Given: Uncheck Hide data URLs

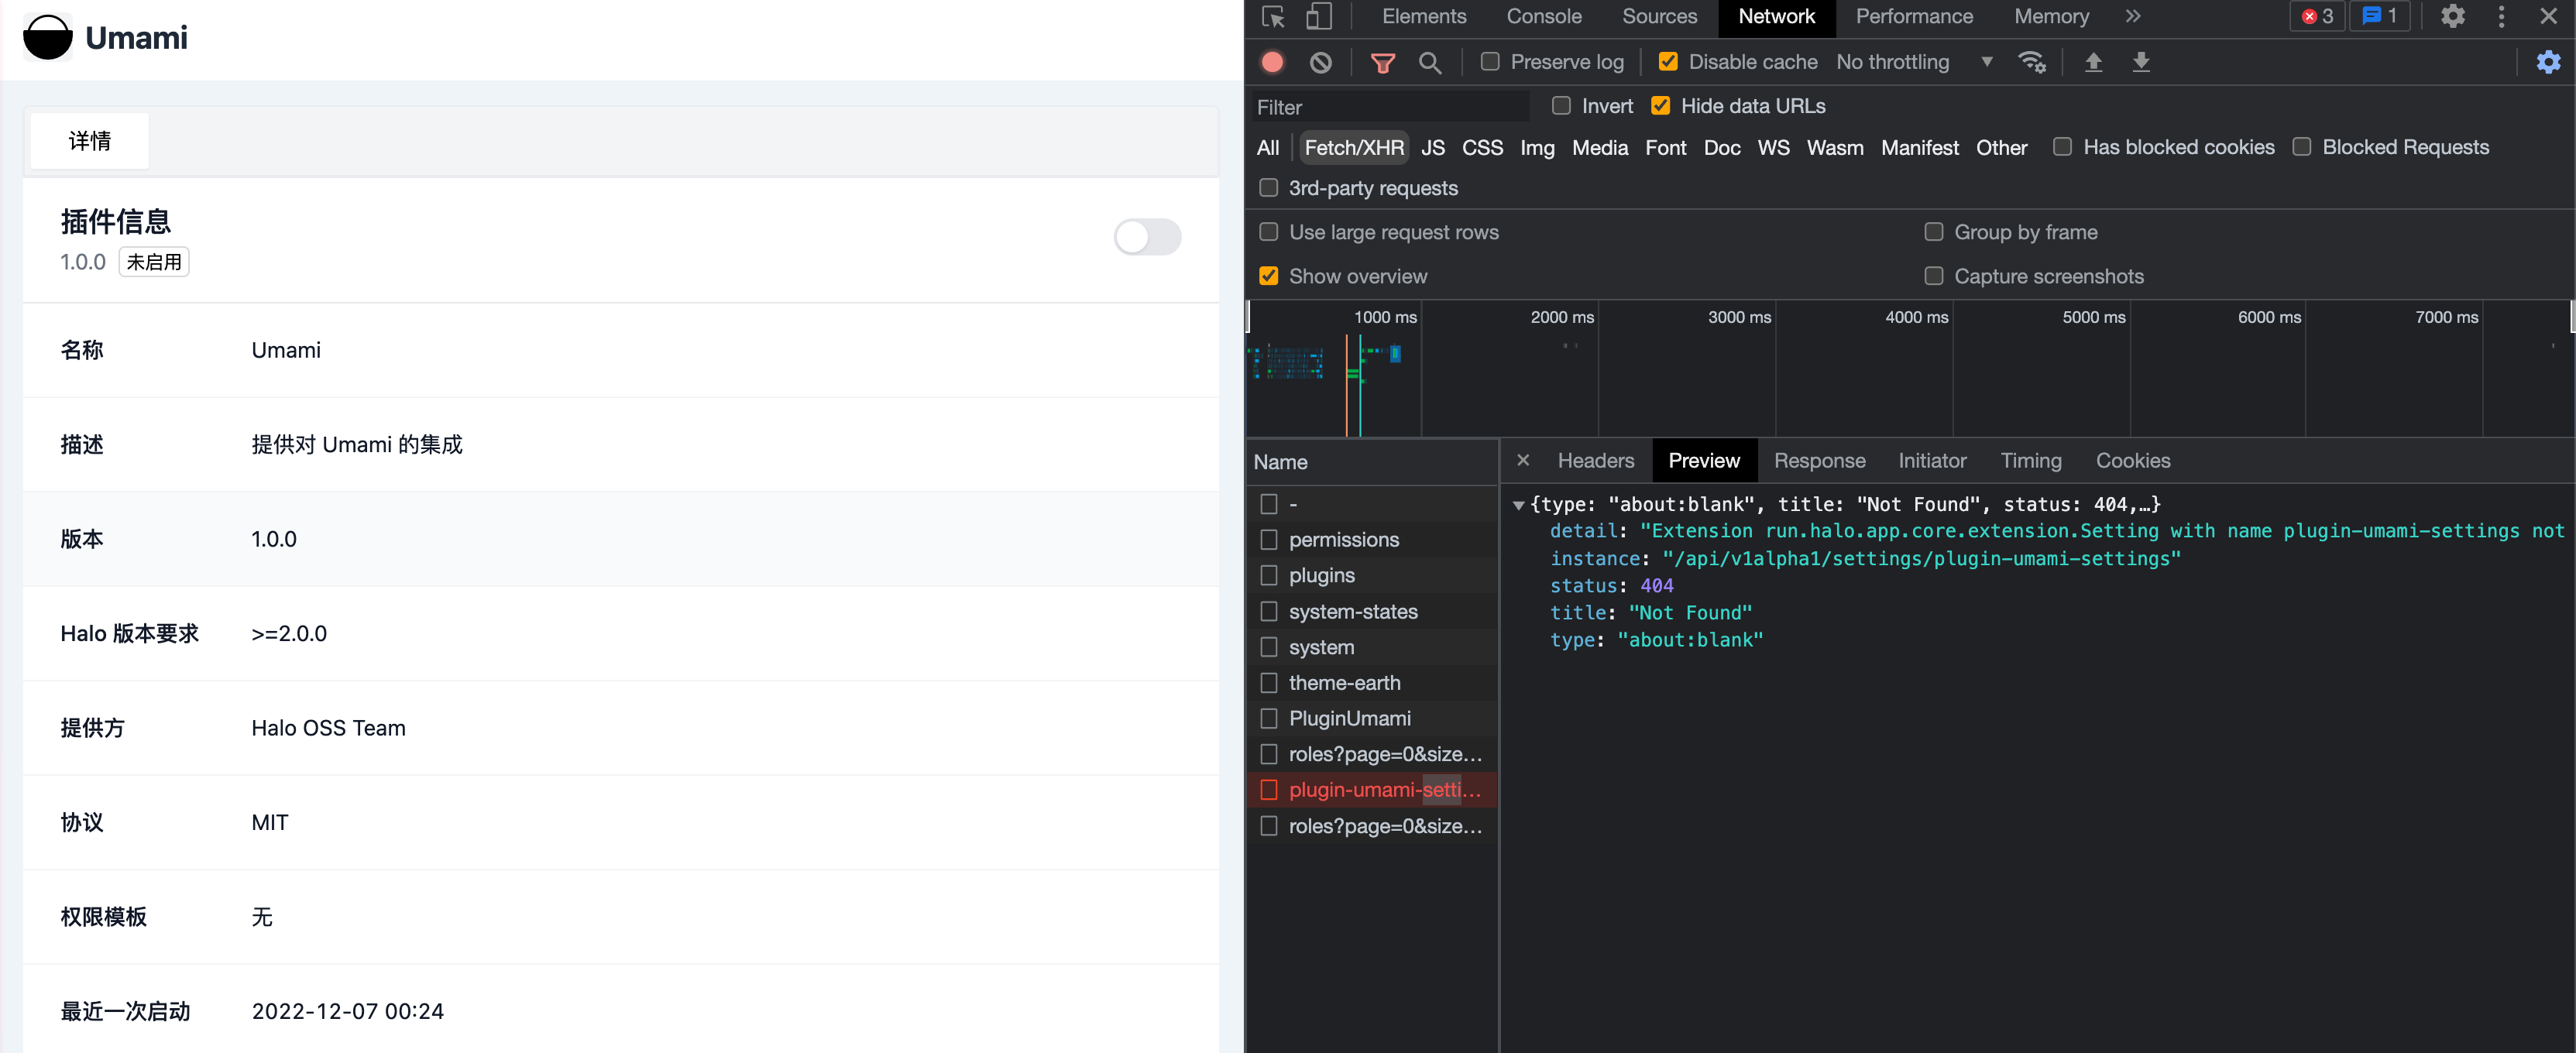Looking at the screenshot, I should [1660, 106].
